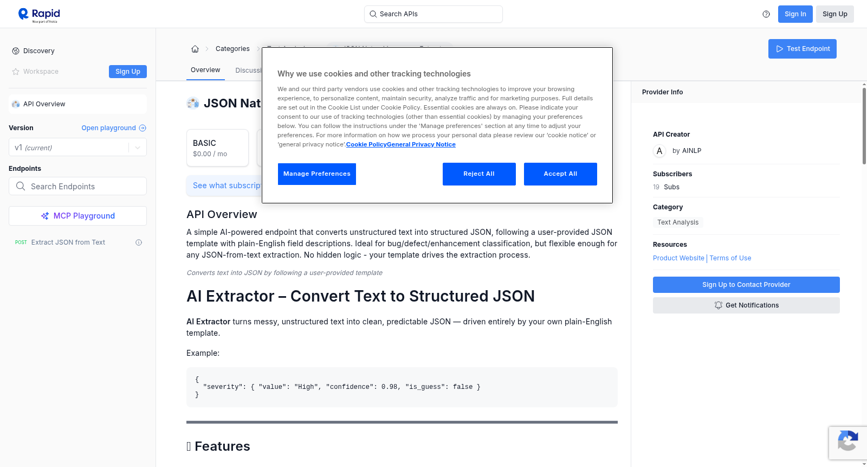Open Extract JSON from Text endpoint
Screen dimensions: 867x467
tap(68, 242)
